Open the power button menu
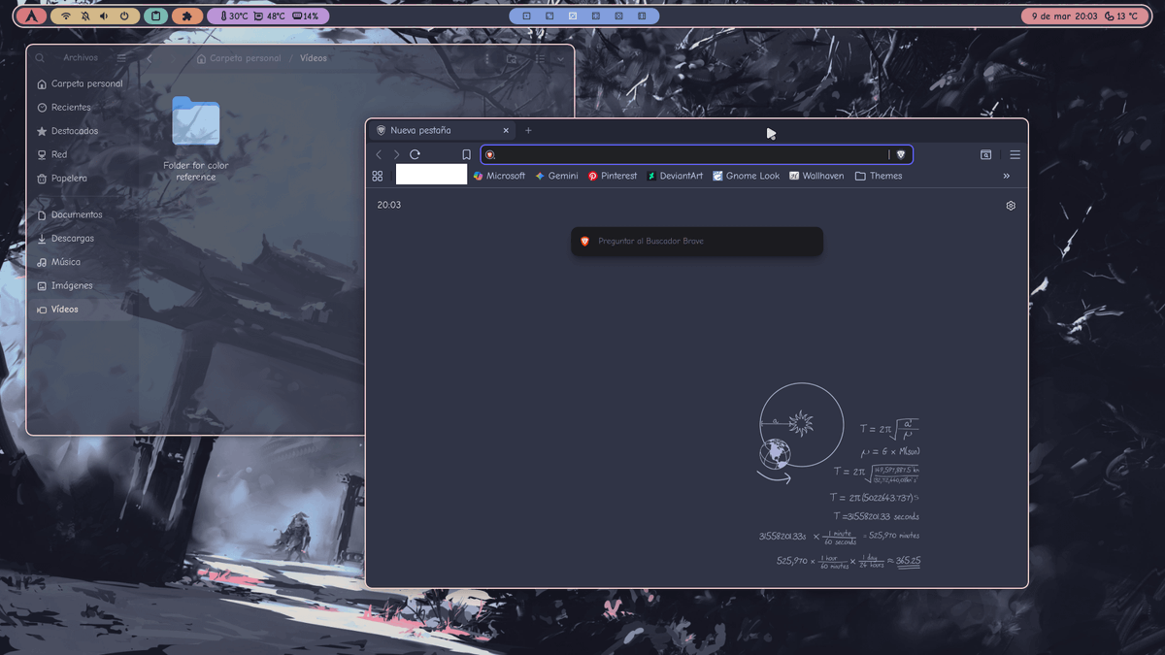Viewport: 1165px width, 655px height. pos(124,16)
